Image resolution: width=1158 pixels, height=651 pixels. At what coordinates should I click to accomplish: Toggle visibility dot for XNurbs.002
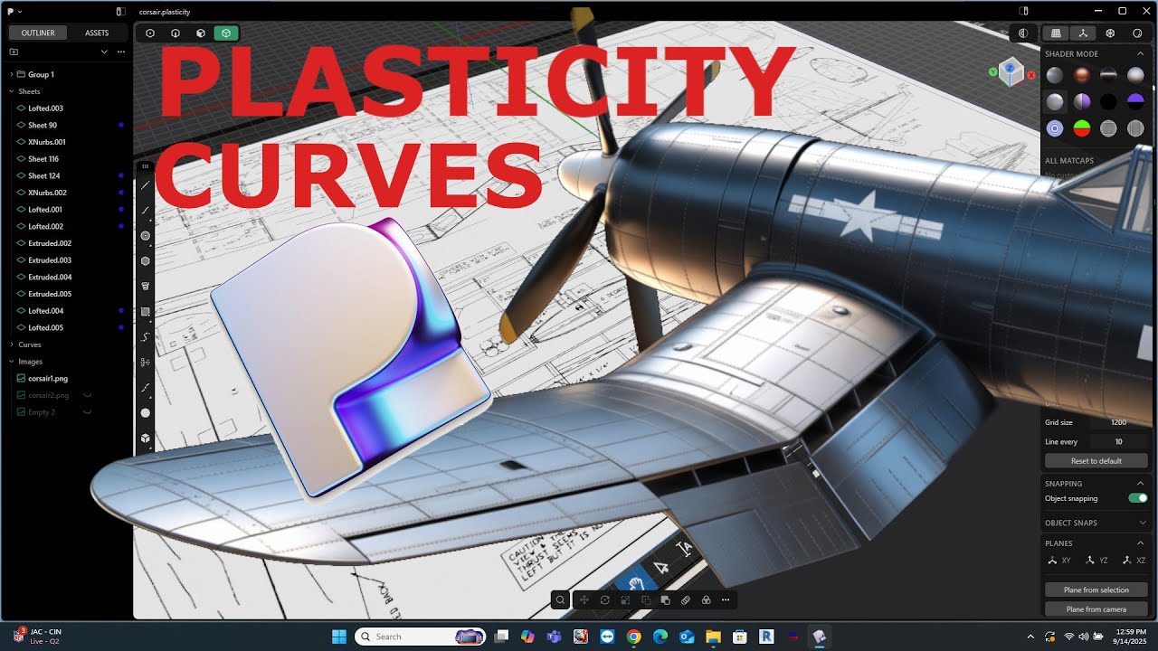(x=121, y=193)
